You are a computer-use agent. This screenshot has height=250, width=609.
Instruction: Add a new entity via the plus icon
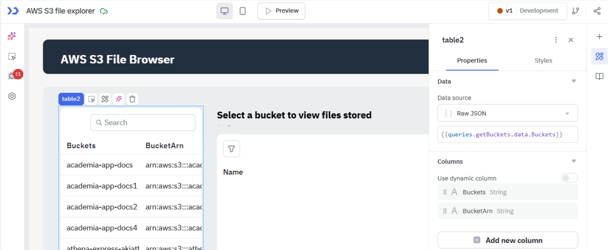pyautogui.click(x=599, y=37)
